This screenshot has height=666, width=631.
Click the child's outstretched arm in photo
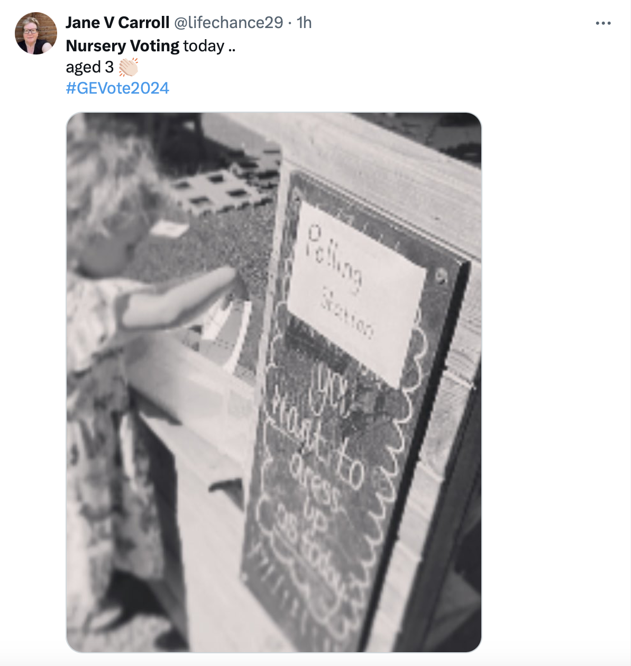(x=180, y=296)
